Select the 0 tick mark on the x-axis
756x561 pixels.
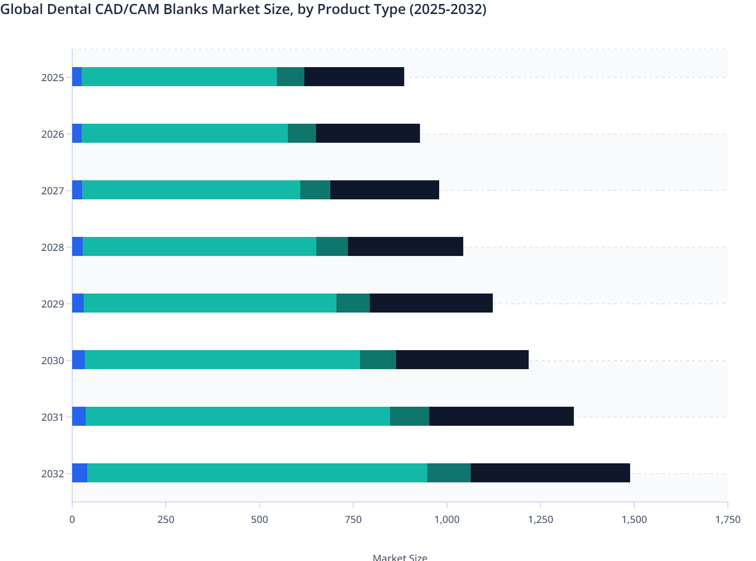[73, 519]
